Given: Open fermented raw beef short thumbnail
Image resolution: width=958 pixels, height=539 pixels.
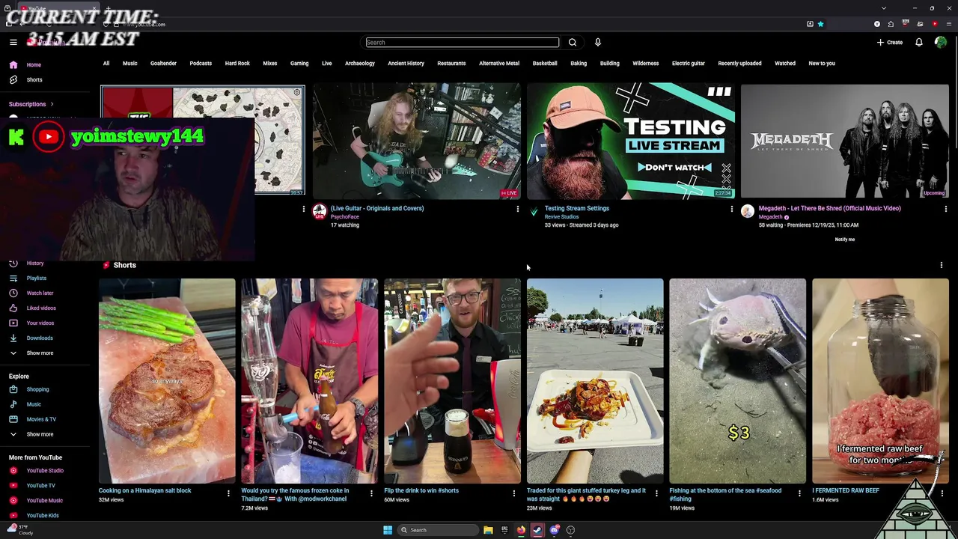Looking at the screenshot, I should pos(880,381).
